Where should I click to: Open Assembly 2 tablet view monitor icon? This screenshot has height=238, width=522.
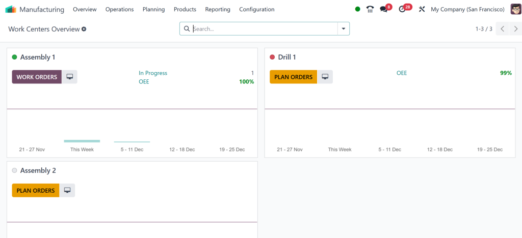pyautogui.click(x=67, y=190)
